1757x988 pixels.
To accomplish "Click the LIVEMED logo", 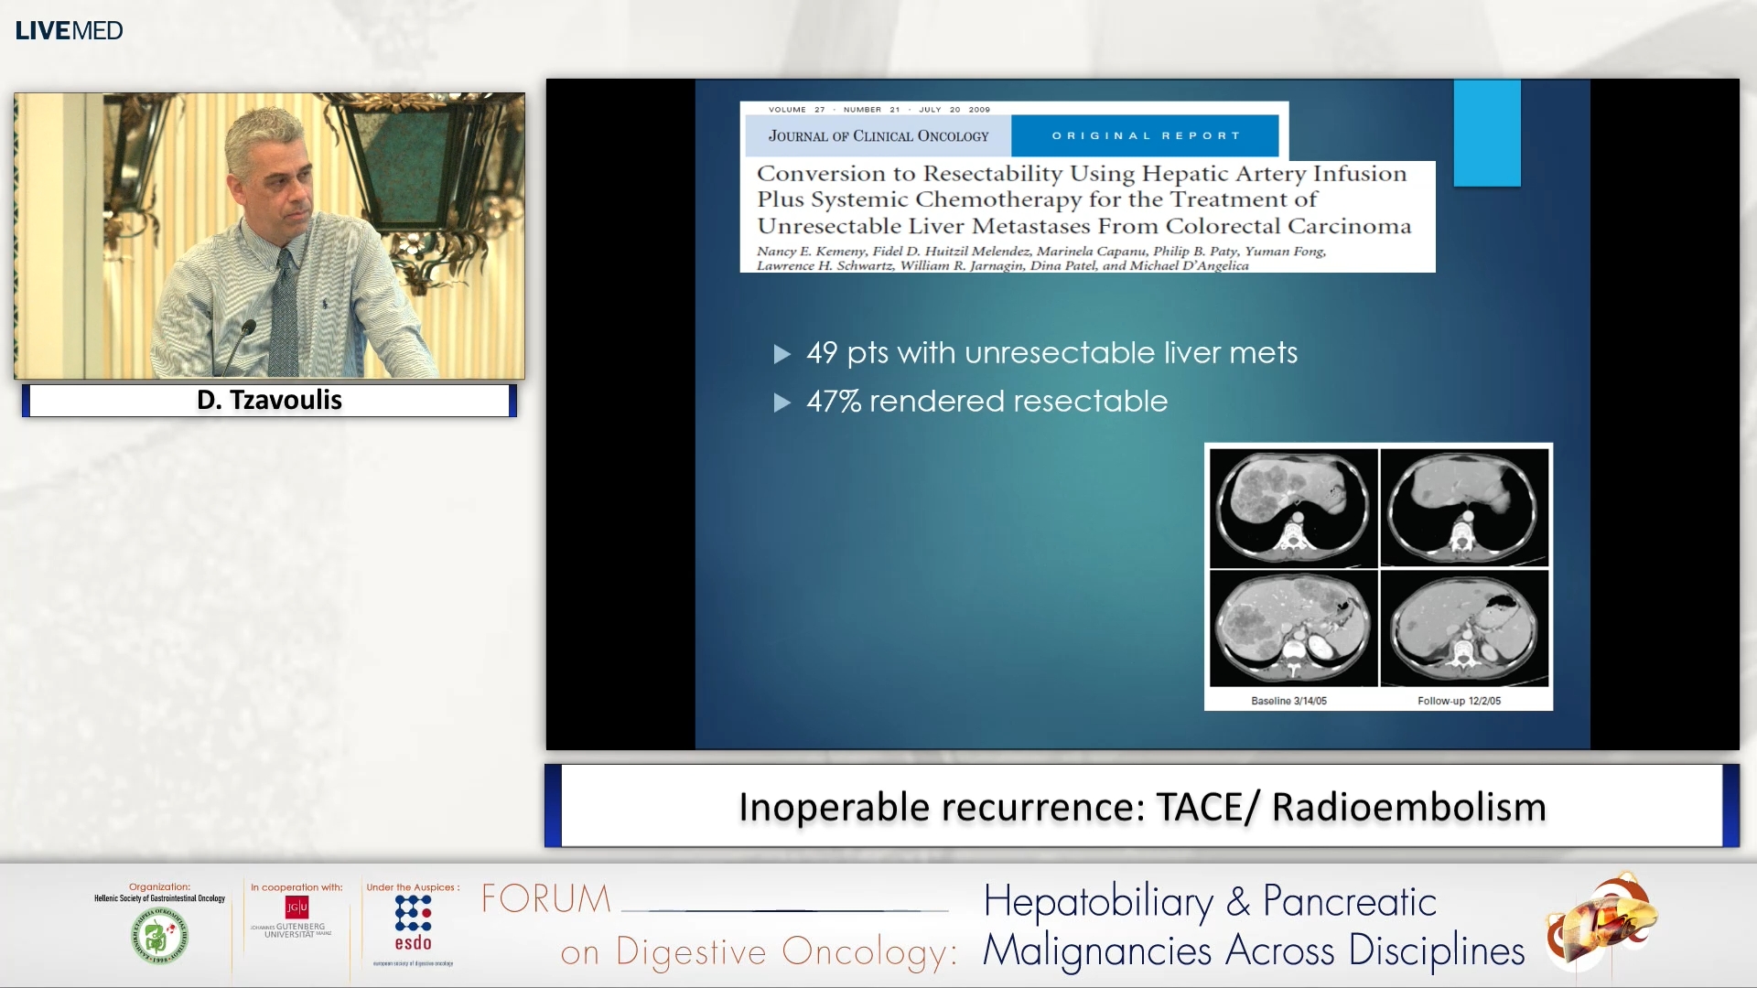I will (x=69, y=29).
